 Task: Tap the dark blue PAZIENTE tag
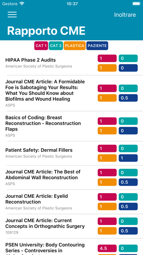pyautogui.click(x=97, y=46)
